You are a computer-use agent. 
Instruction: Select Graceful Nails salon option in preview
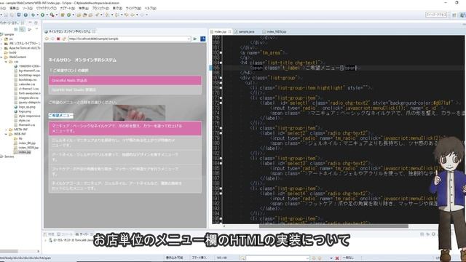[x=125, y=80]
